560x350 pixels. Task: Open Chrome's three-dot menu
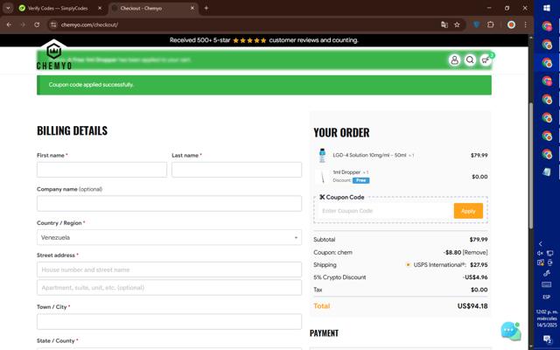[525, 24]
